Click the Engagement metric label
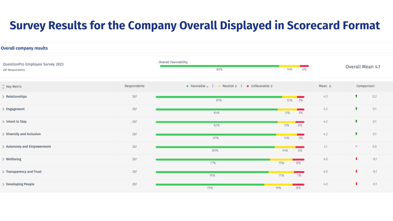The height and width of the screenshot is (221, 393). pos(15,109)
